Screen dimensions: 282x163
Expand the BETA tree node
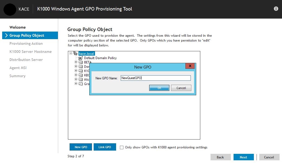[76, 62]
